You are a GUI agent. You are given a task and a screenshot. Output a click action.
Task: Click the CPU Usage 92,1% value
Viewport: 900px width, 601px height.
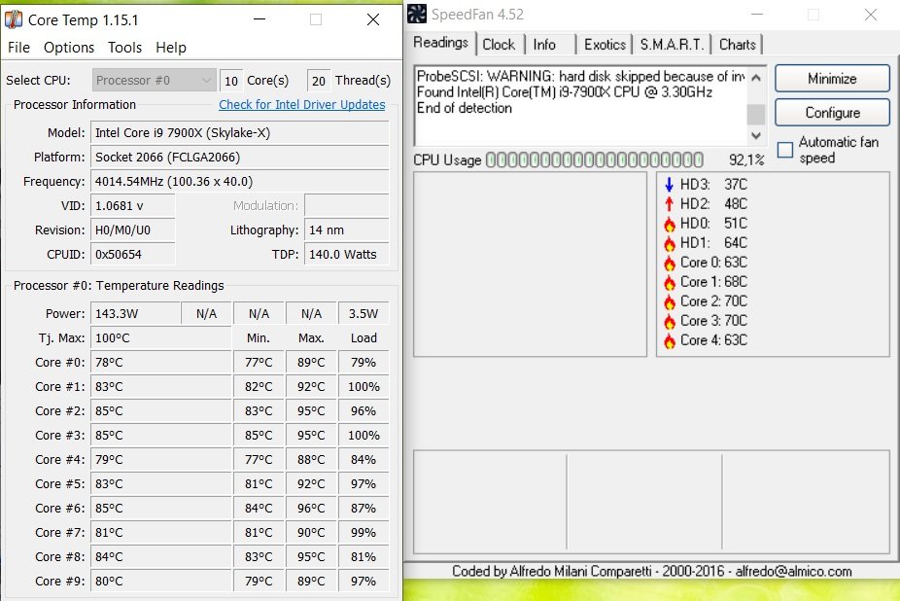point(746,160)
